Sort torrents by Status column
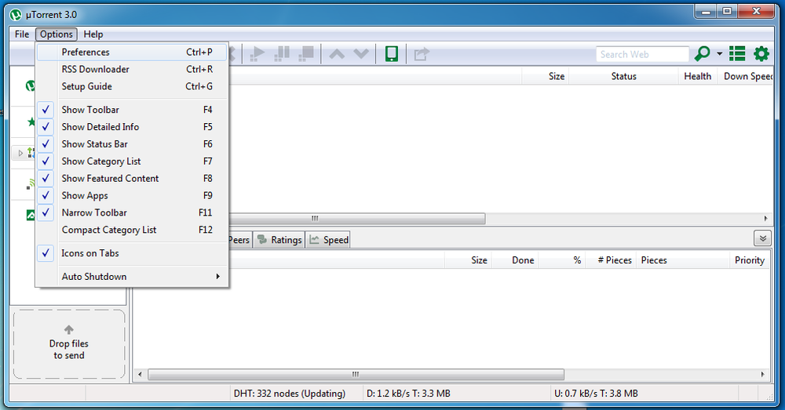 (624, 76)
